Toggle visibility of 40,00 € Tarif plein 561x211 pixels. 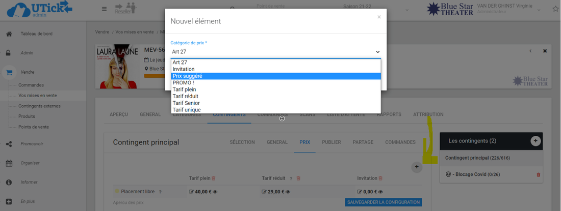216,192
